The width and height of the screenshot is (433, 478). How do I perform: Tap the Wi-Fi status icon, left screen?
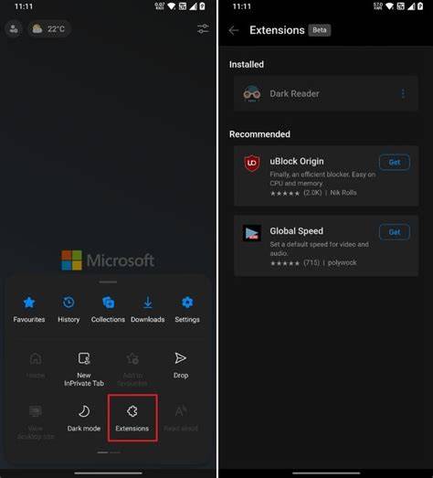point(172,6)
